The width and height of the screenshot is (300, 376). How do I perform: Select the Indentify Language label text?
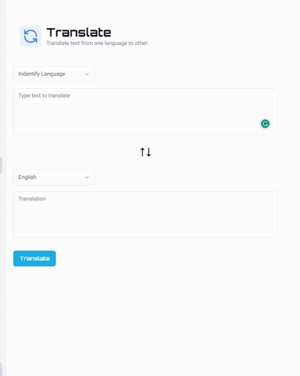coord(42,74)
